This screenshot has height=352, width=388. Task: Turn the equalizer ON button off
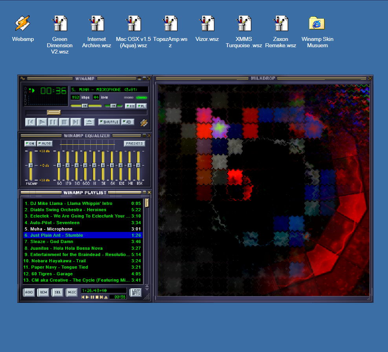point(30,144)
